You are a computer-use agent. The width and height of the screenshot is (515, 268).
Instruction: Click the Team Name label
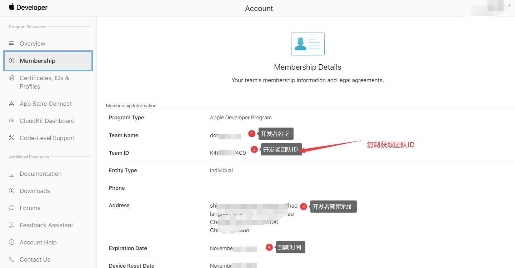pyautogui.click(x=124, y=135)
